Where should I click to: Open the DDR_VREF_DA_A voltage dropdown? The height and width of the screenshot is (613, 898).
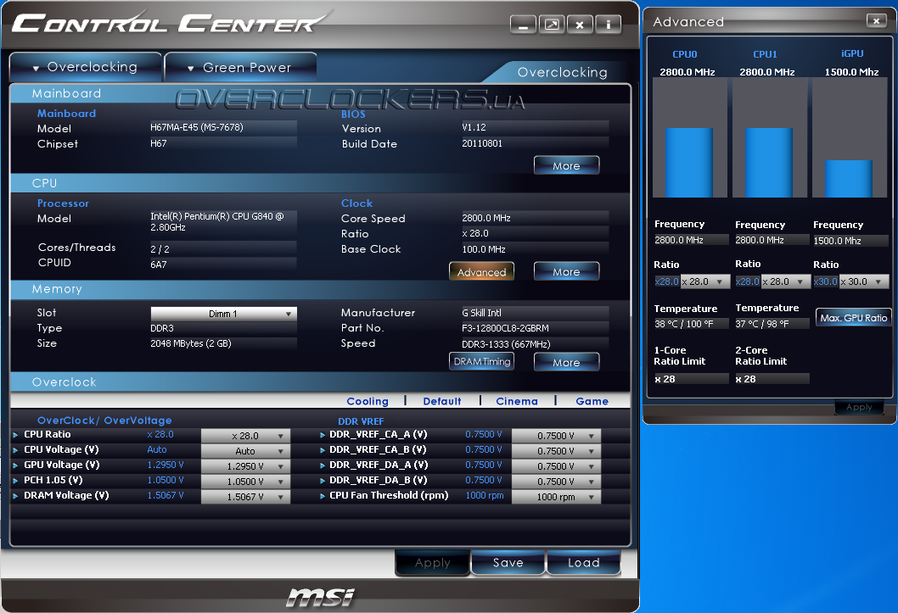(556, 466)
